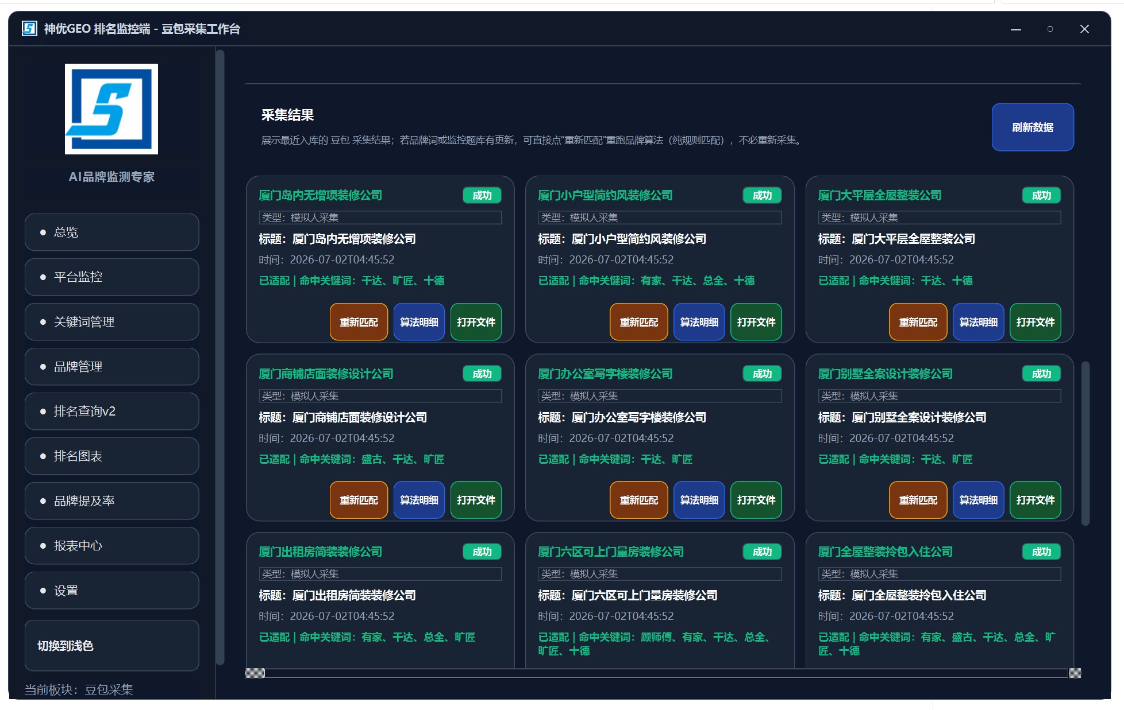This screenshot has width=1124, height=710.
Task: Click 成功 badge on 厦门出租房简装装修公司 card
Action: tap(482, 552)
